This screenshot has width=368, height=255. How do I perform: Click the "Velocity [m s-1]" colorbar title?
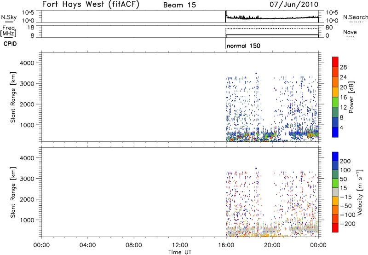pos(360,192)
